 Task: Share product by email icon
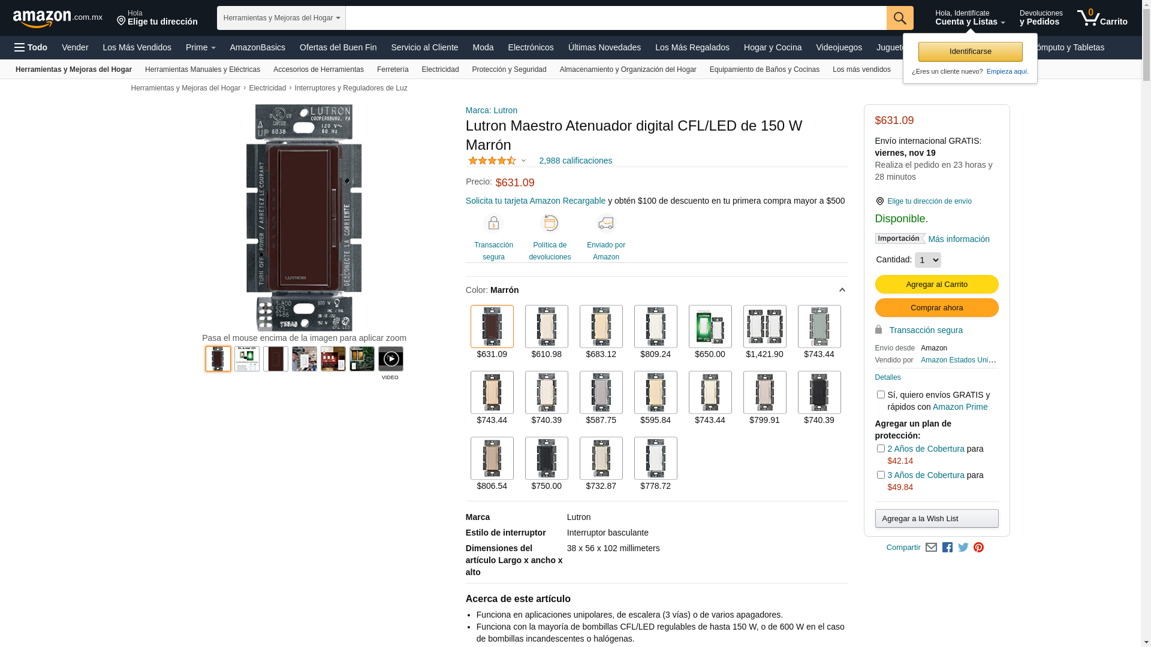pyautogui.click(x=931, y=548)
